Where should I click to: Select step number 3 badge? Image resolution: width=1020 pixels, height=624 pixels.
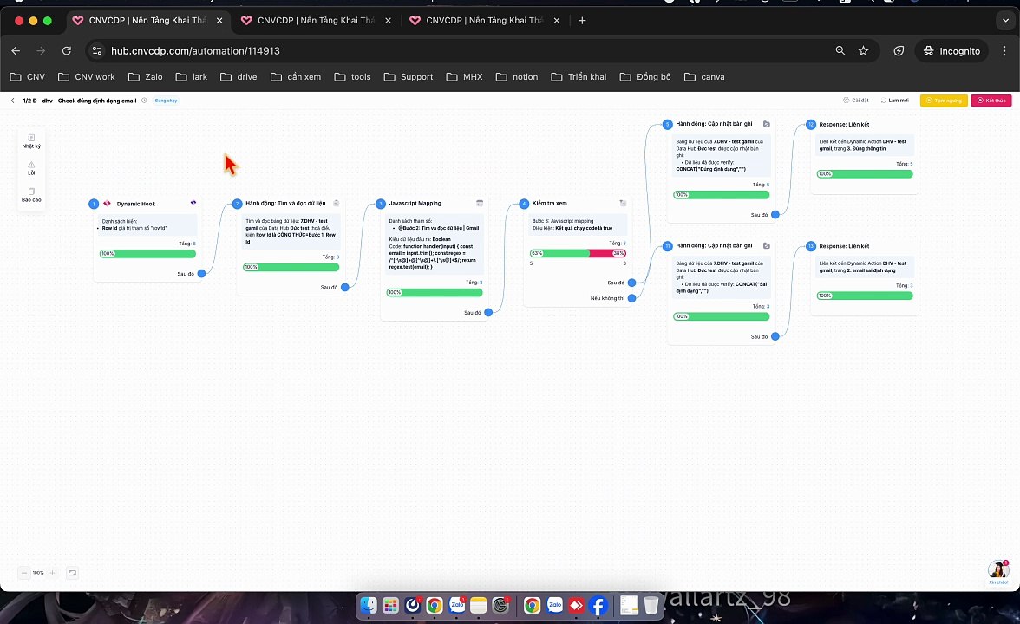(381, 205)
